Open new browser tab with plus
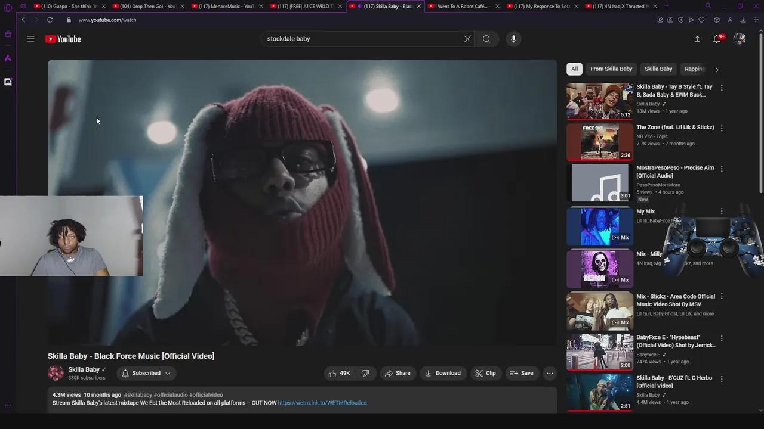The width and height of the screenshot is (764, 429). point(667,6)
